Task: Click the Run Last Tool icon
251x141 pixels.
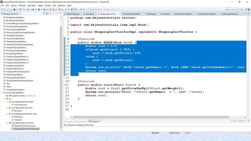Action: pyautogui.click(x=44, y=9)
